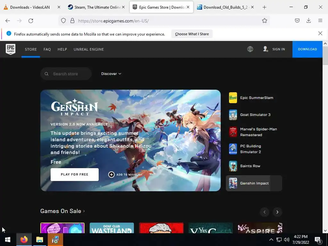Select Epic SummerSlam text in the carousel list
The width and height of the screenshot is (328, 246).
click(x=257, y=98)
